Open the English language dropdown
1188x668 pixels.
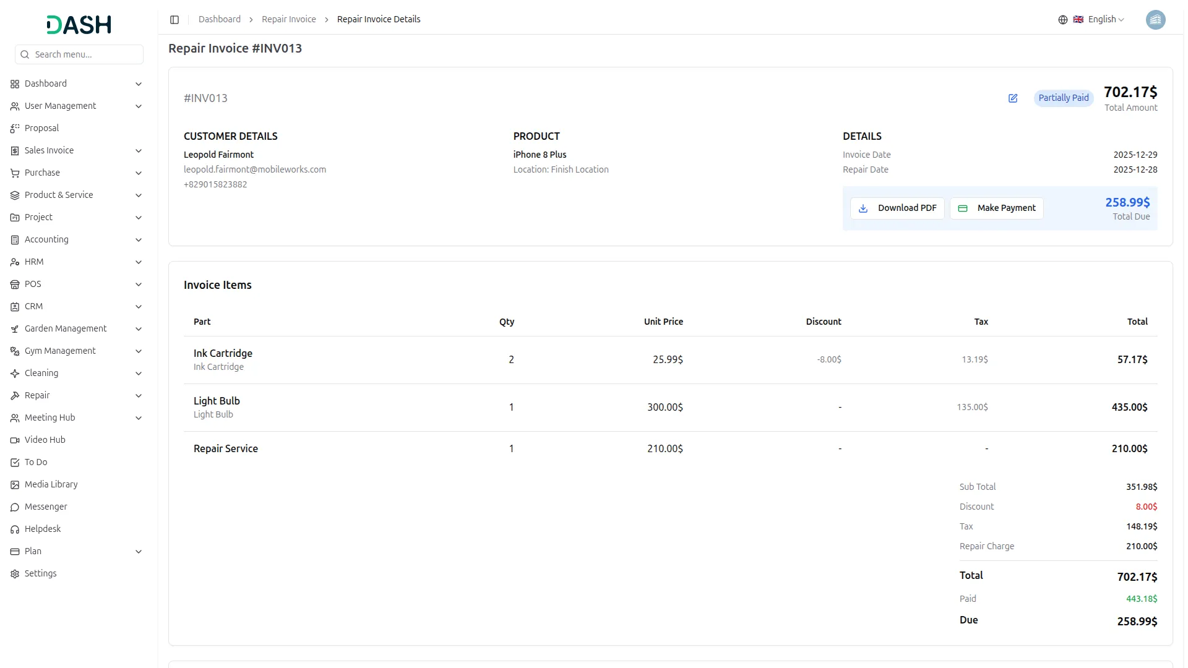pyautogui.click(x=1106, y=20)
